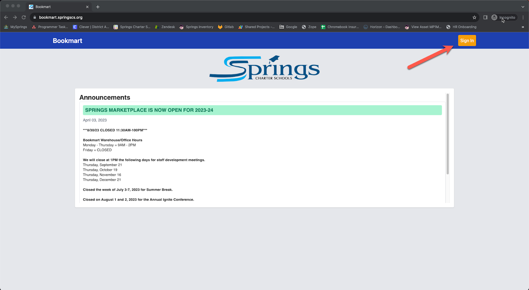Open the Programmer Task bookmark
The width and height of the screenshot is (529, 290).
(50, 27)
